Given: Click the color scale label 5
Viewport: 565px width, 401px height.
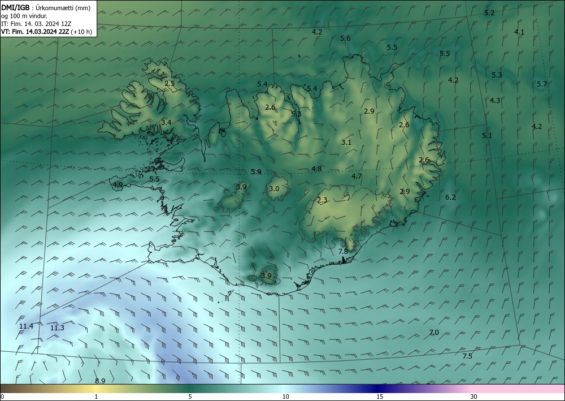Looking at the screenshot, I should (190, 396).
